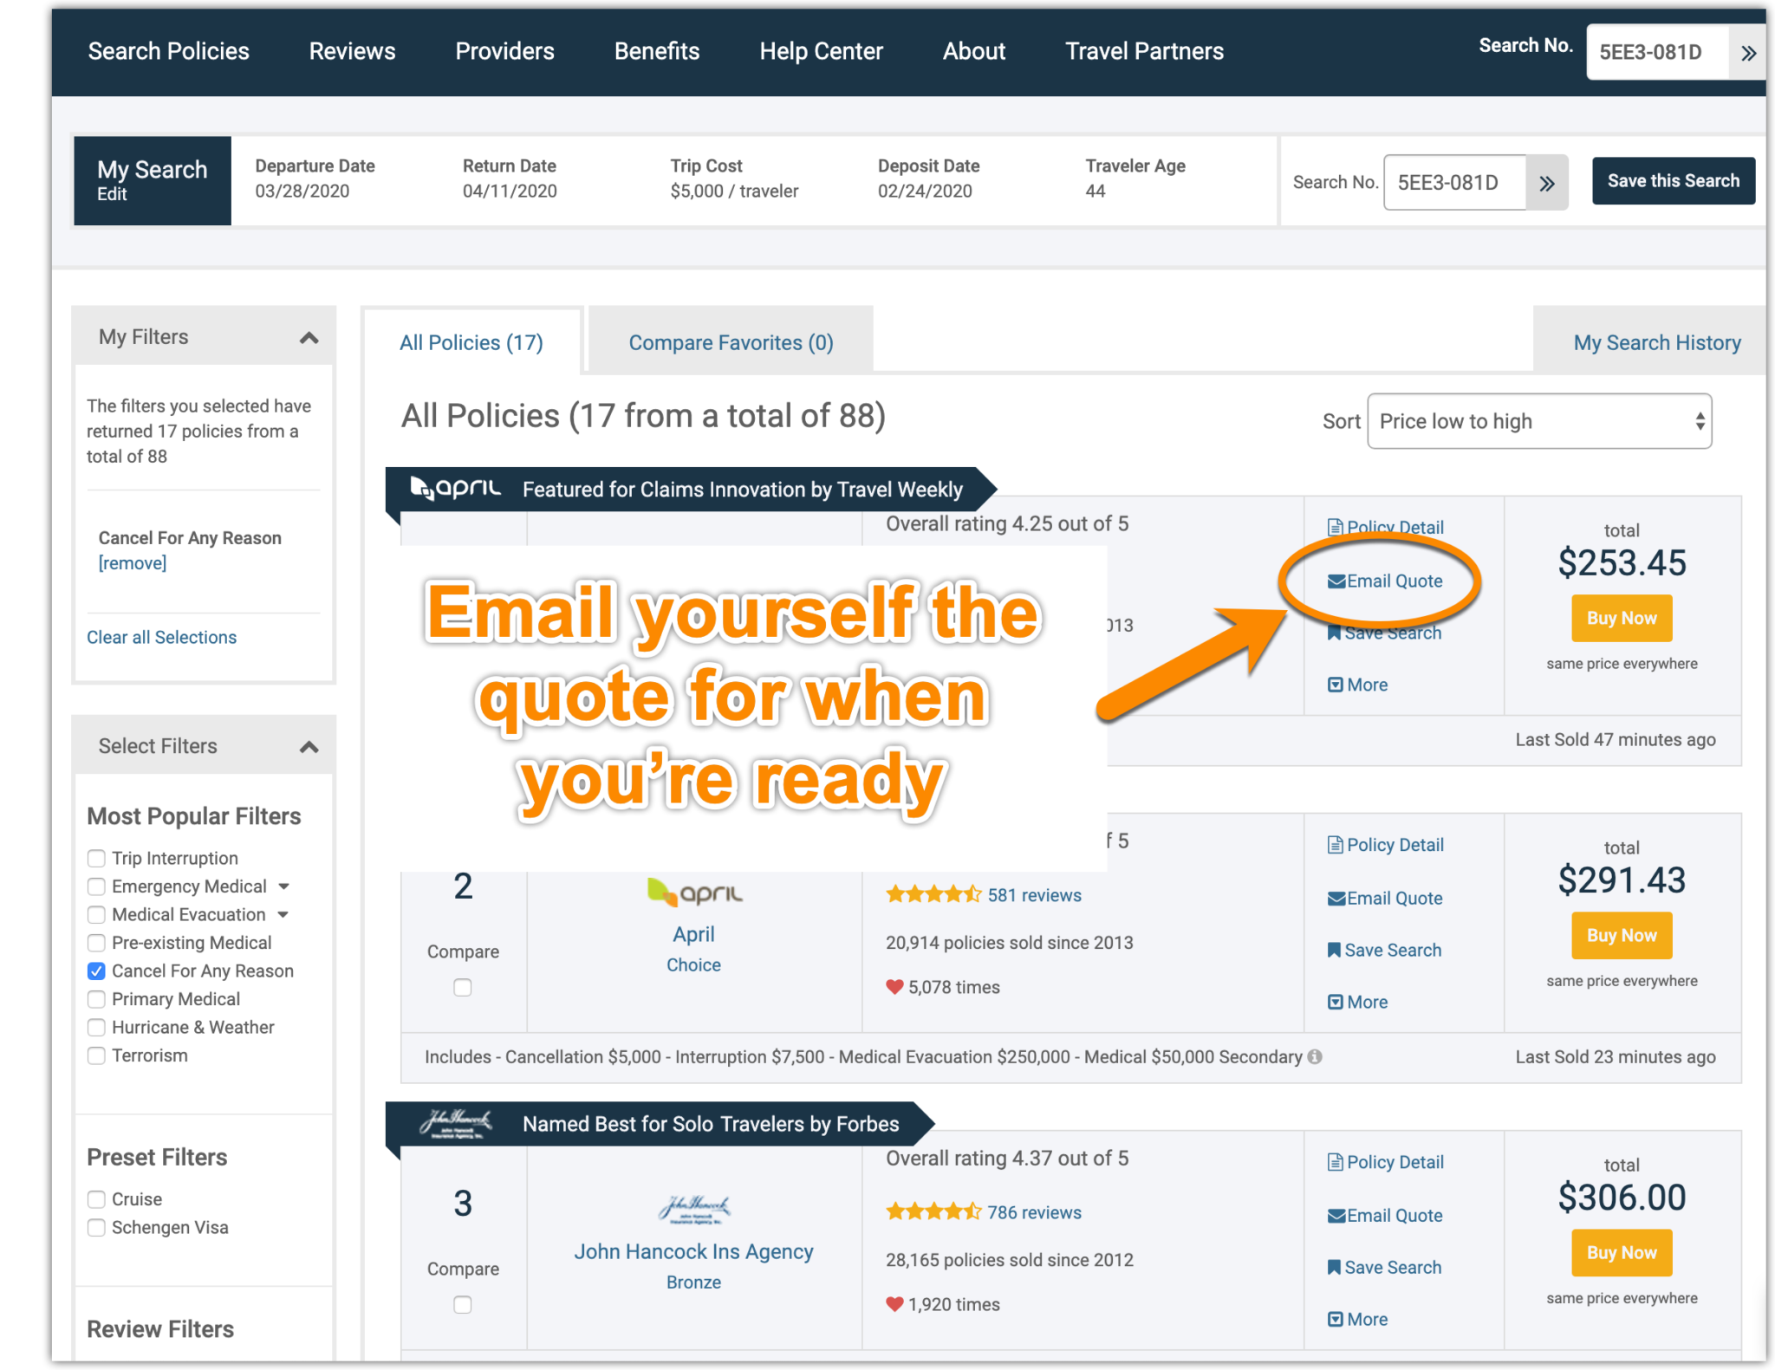Expand the Emergency Medical filter arrow
Screen dimensions: 1775x1370
pyautogui.click(x=283, y=886)
